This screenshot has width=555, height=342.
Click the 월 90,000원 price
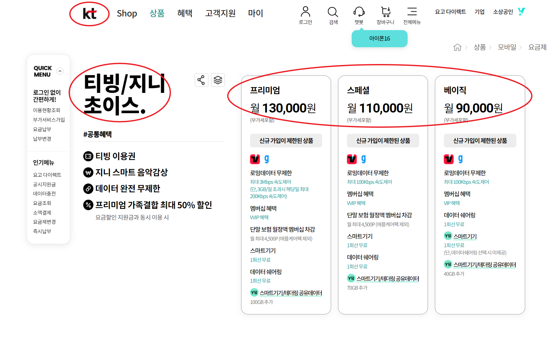pyautogui.click(x=473, y=108)
